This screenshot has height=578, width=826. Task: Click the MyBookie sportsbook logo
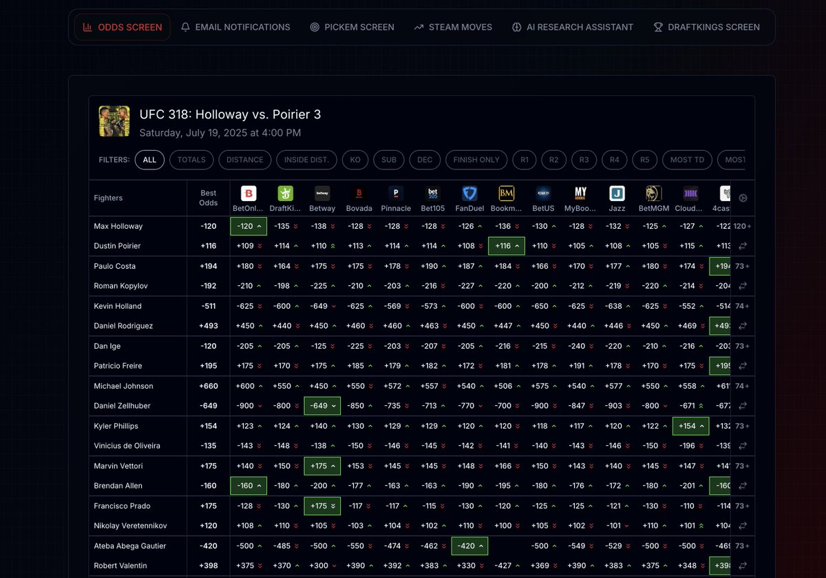(580, 194)
